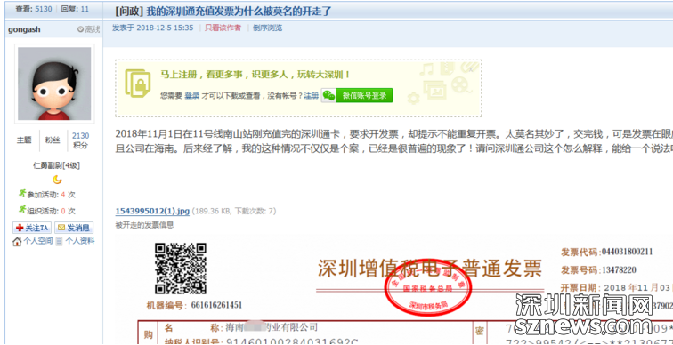Click the red plus icon on 关注TA
The height and width of the screenshot is (345, 673).
coord(20,228)
